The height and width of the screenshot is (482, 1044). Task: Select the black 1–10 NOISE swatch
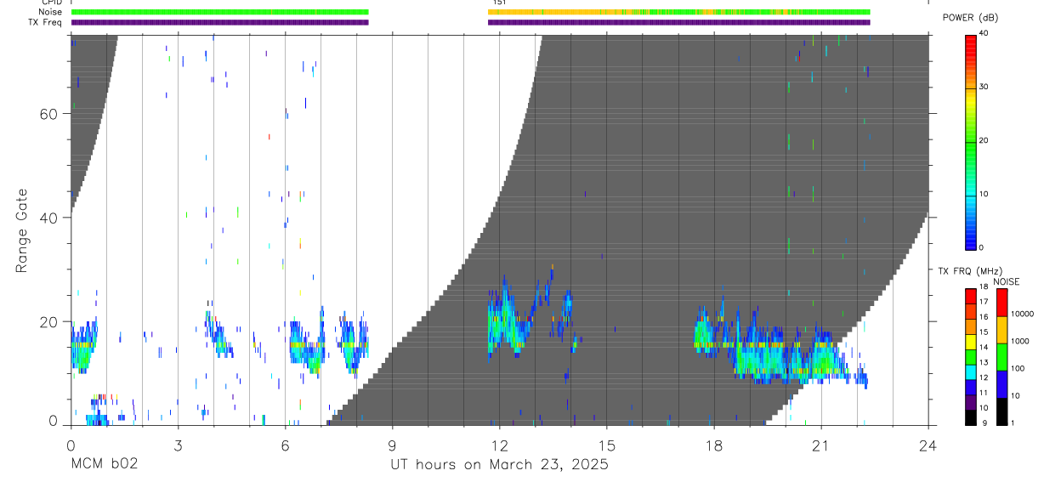pyautogui.click(x=1001, y=411)
